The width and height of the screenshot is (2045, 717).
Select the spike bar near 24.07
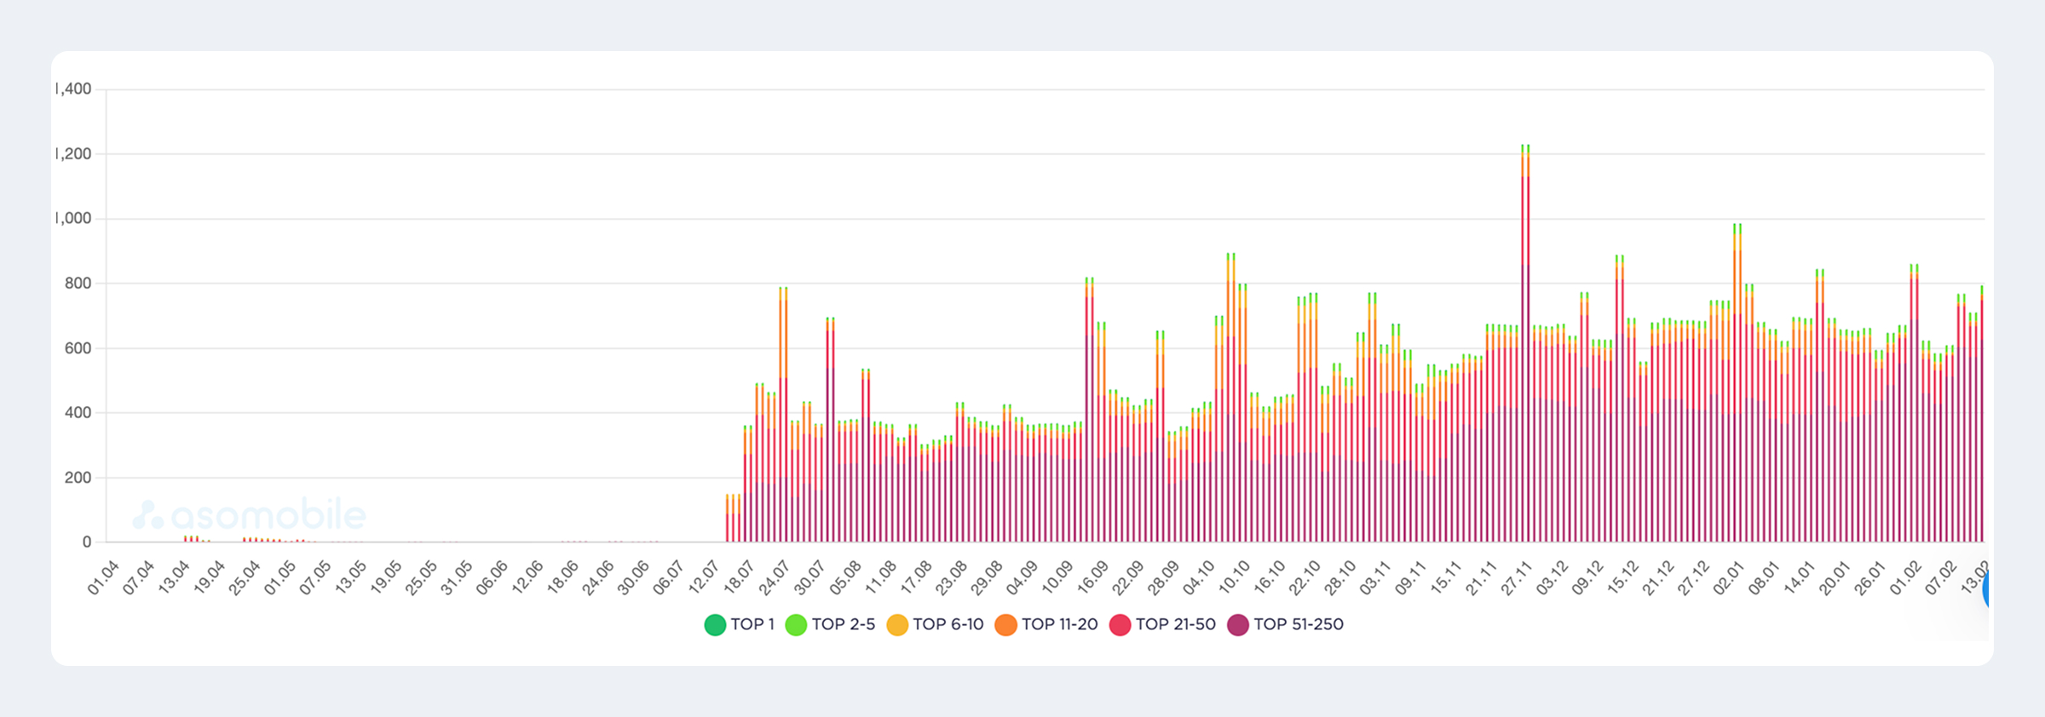coord(783,417)
